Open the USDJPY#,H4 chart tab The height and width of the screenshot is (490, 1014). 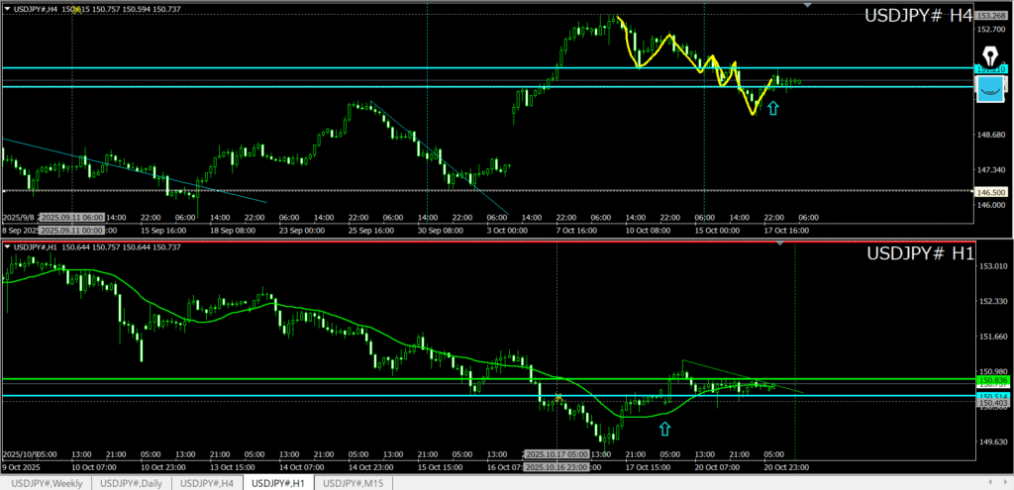click(206, 483)
